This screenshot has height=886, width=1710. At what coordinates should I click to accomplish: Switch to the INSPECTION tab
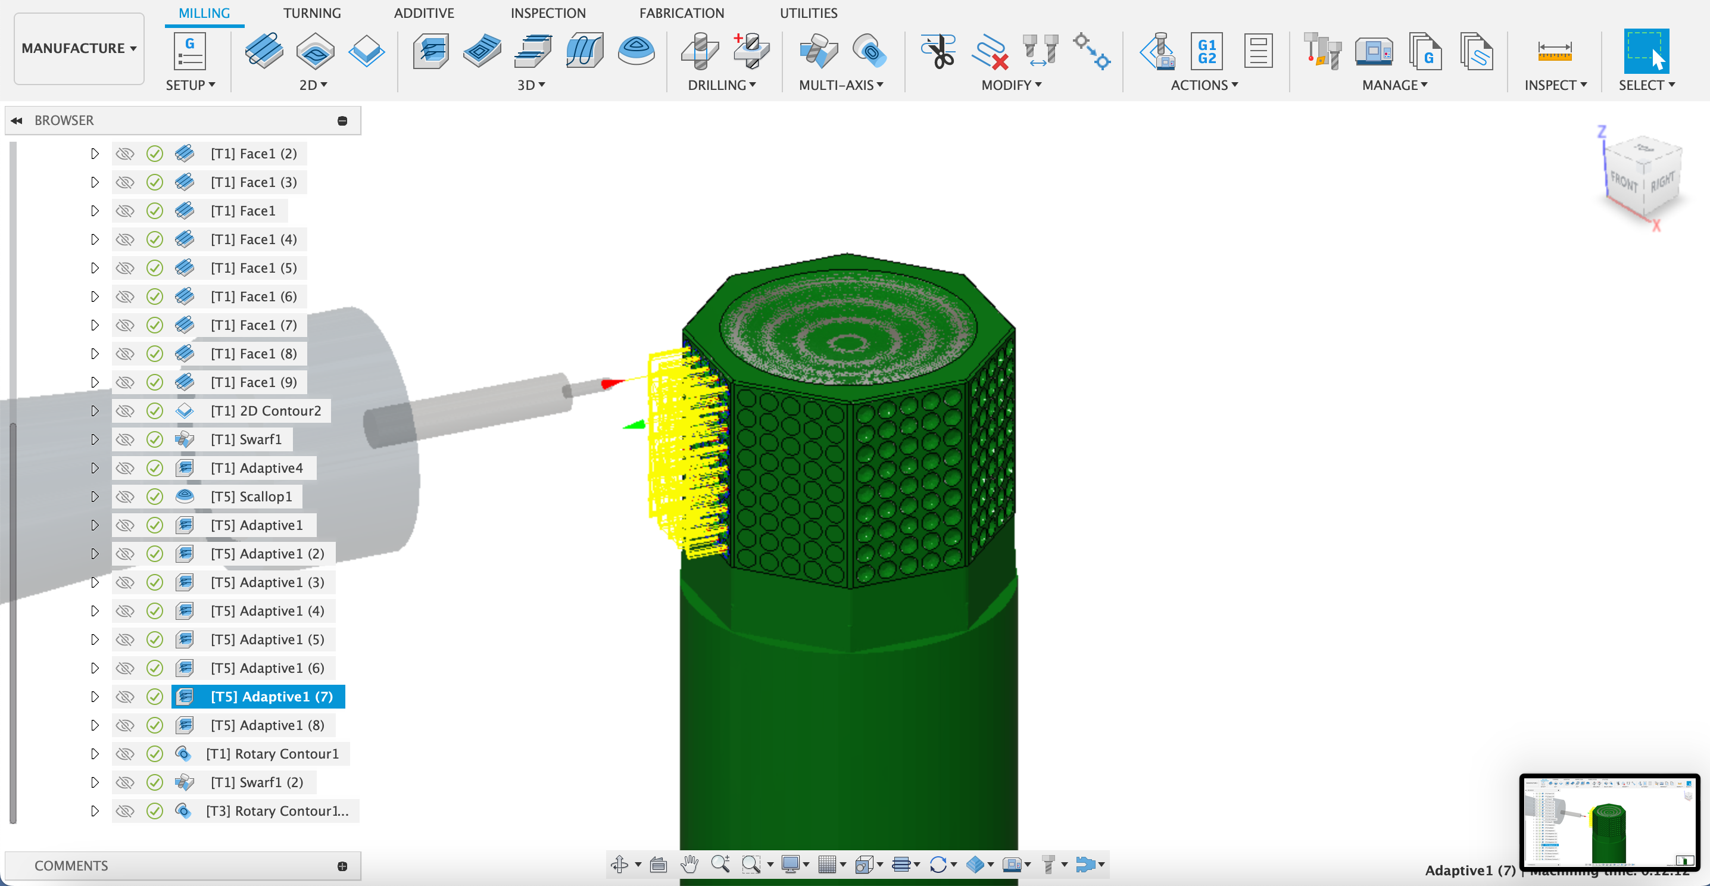tap(548, 13)
